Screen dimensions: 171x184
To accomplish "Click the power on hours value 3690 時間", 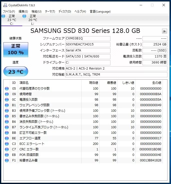I will [x=155, y=63].
